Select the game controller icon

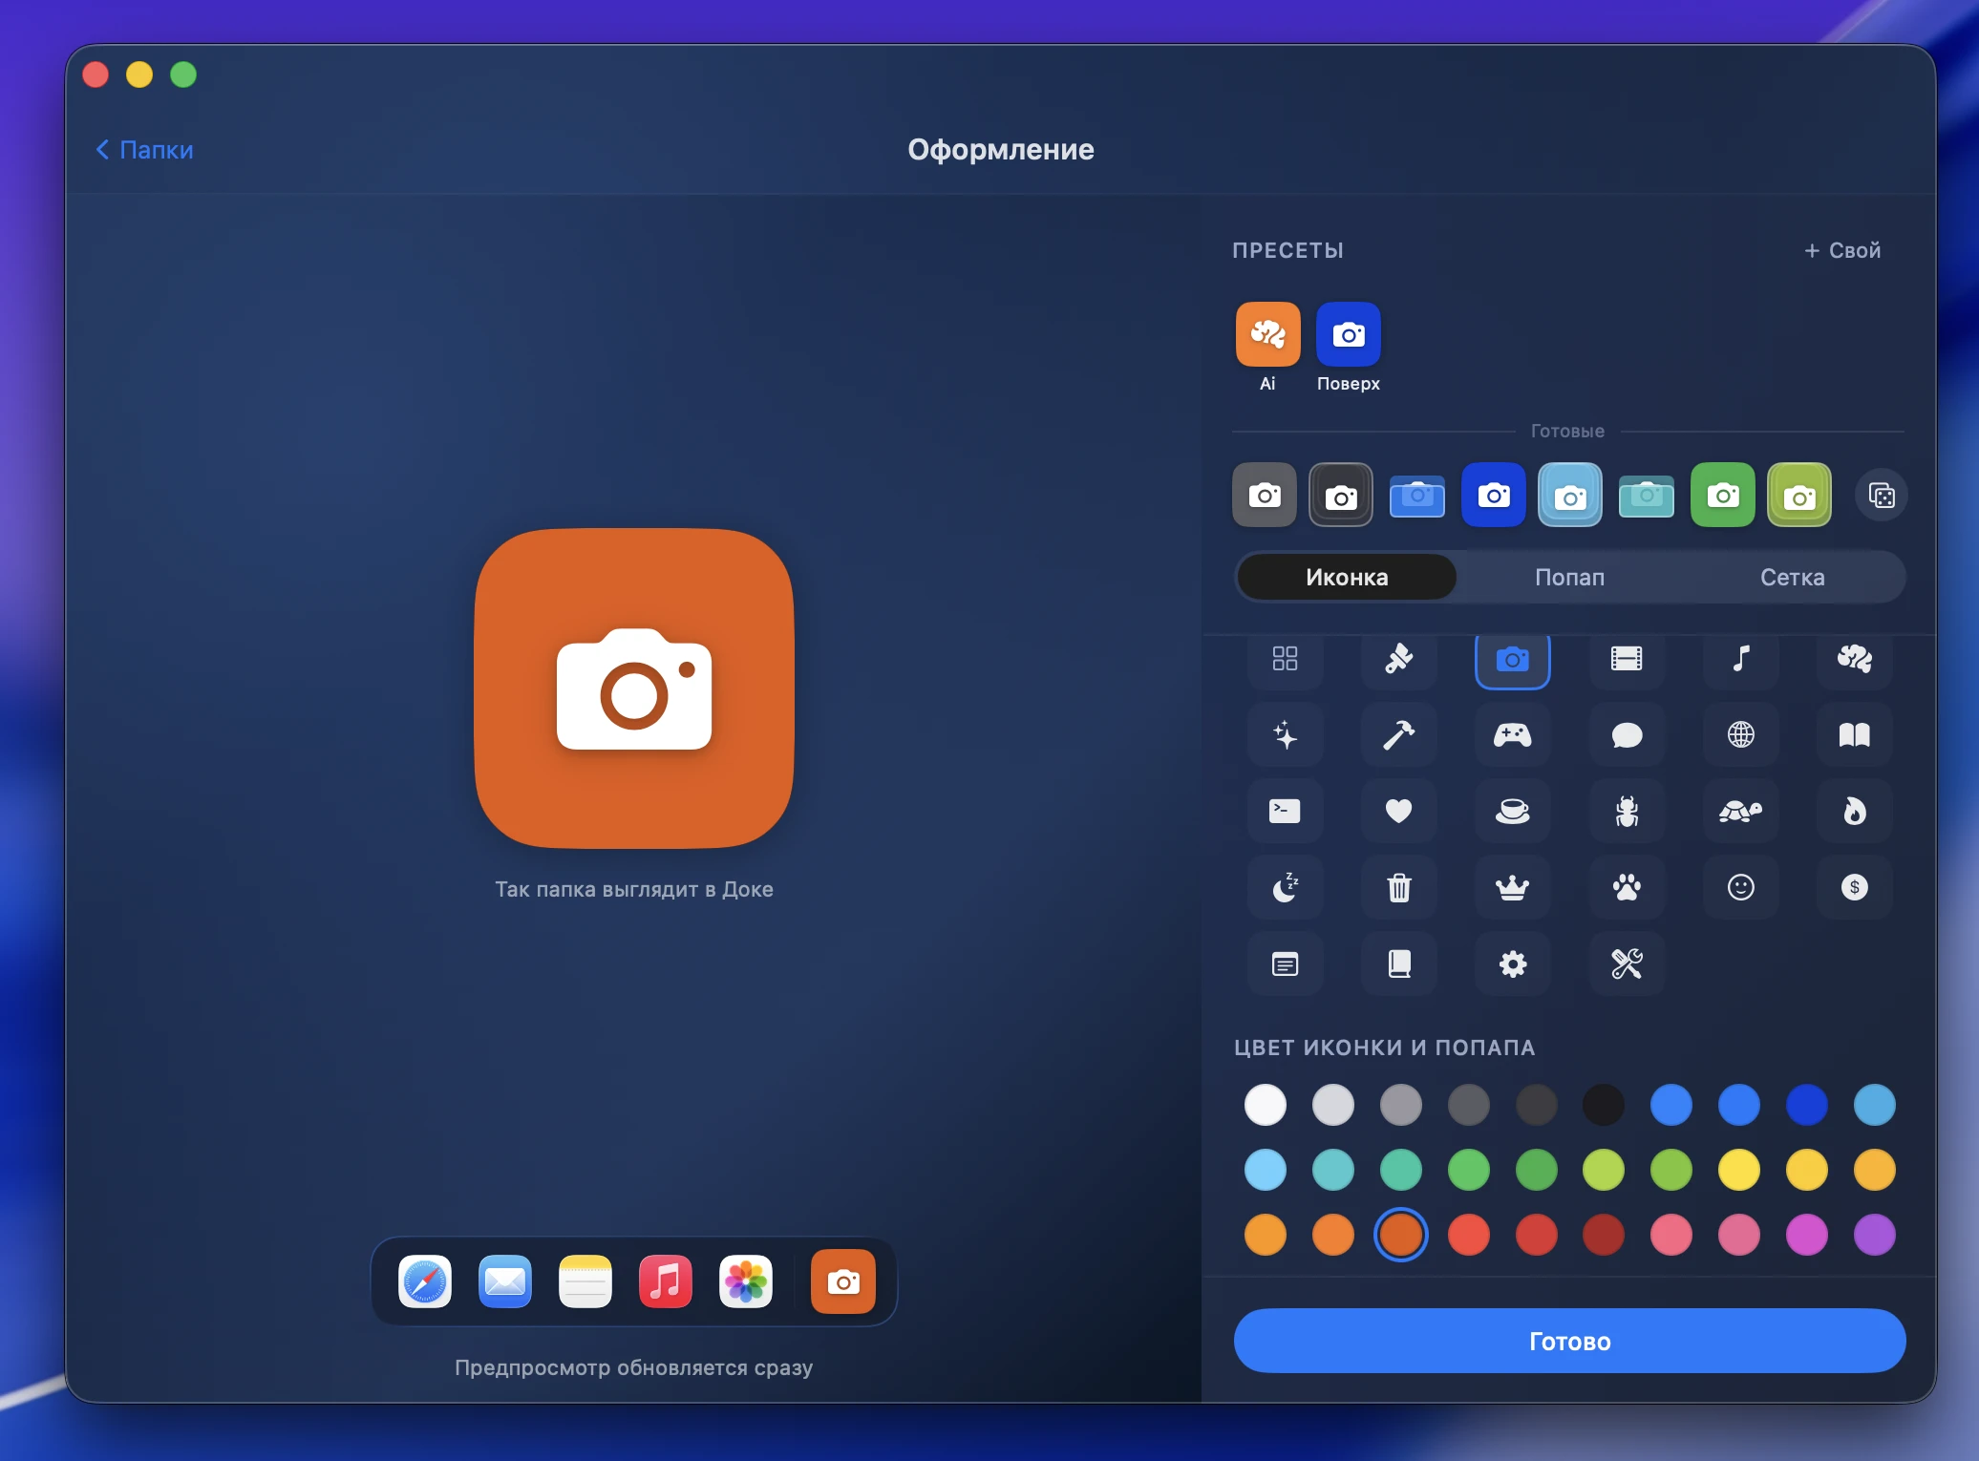pos(1513,734)
